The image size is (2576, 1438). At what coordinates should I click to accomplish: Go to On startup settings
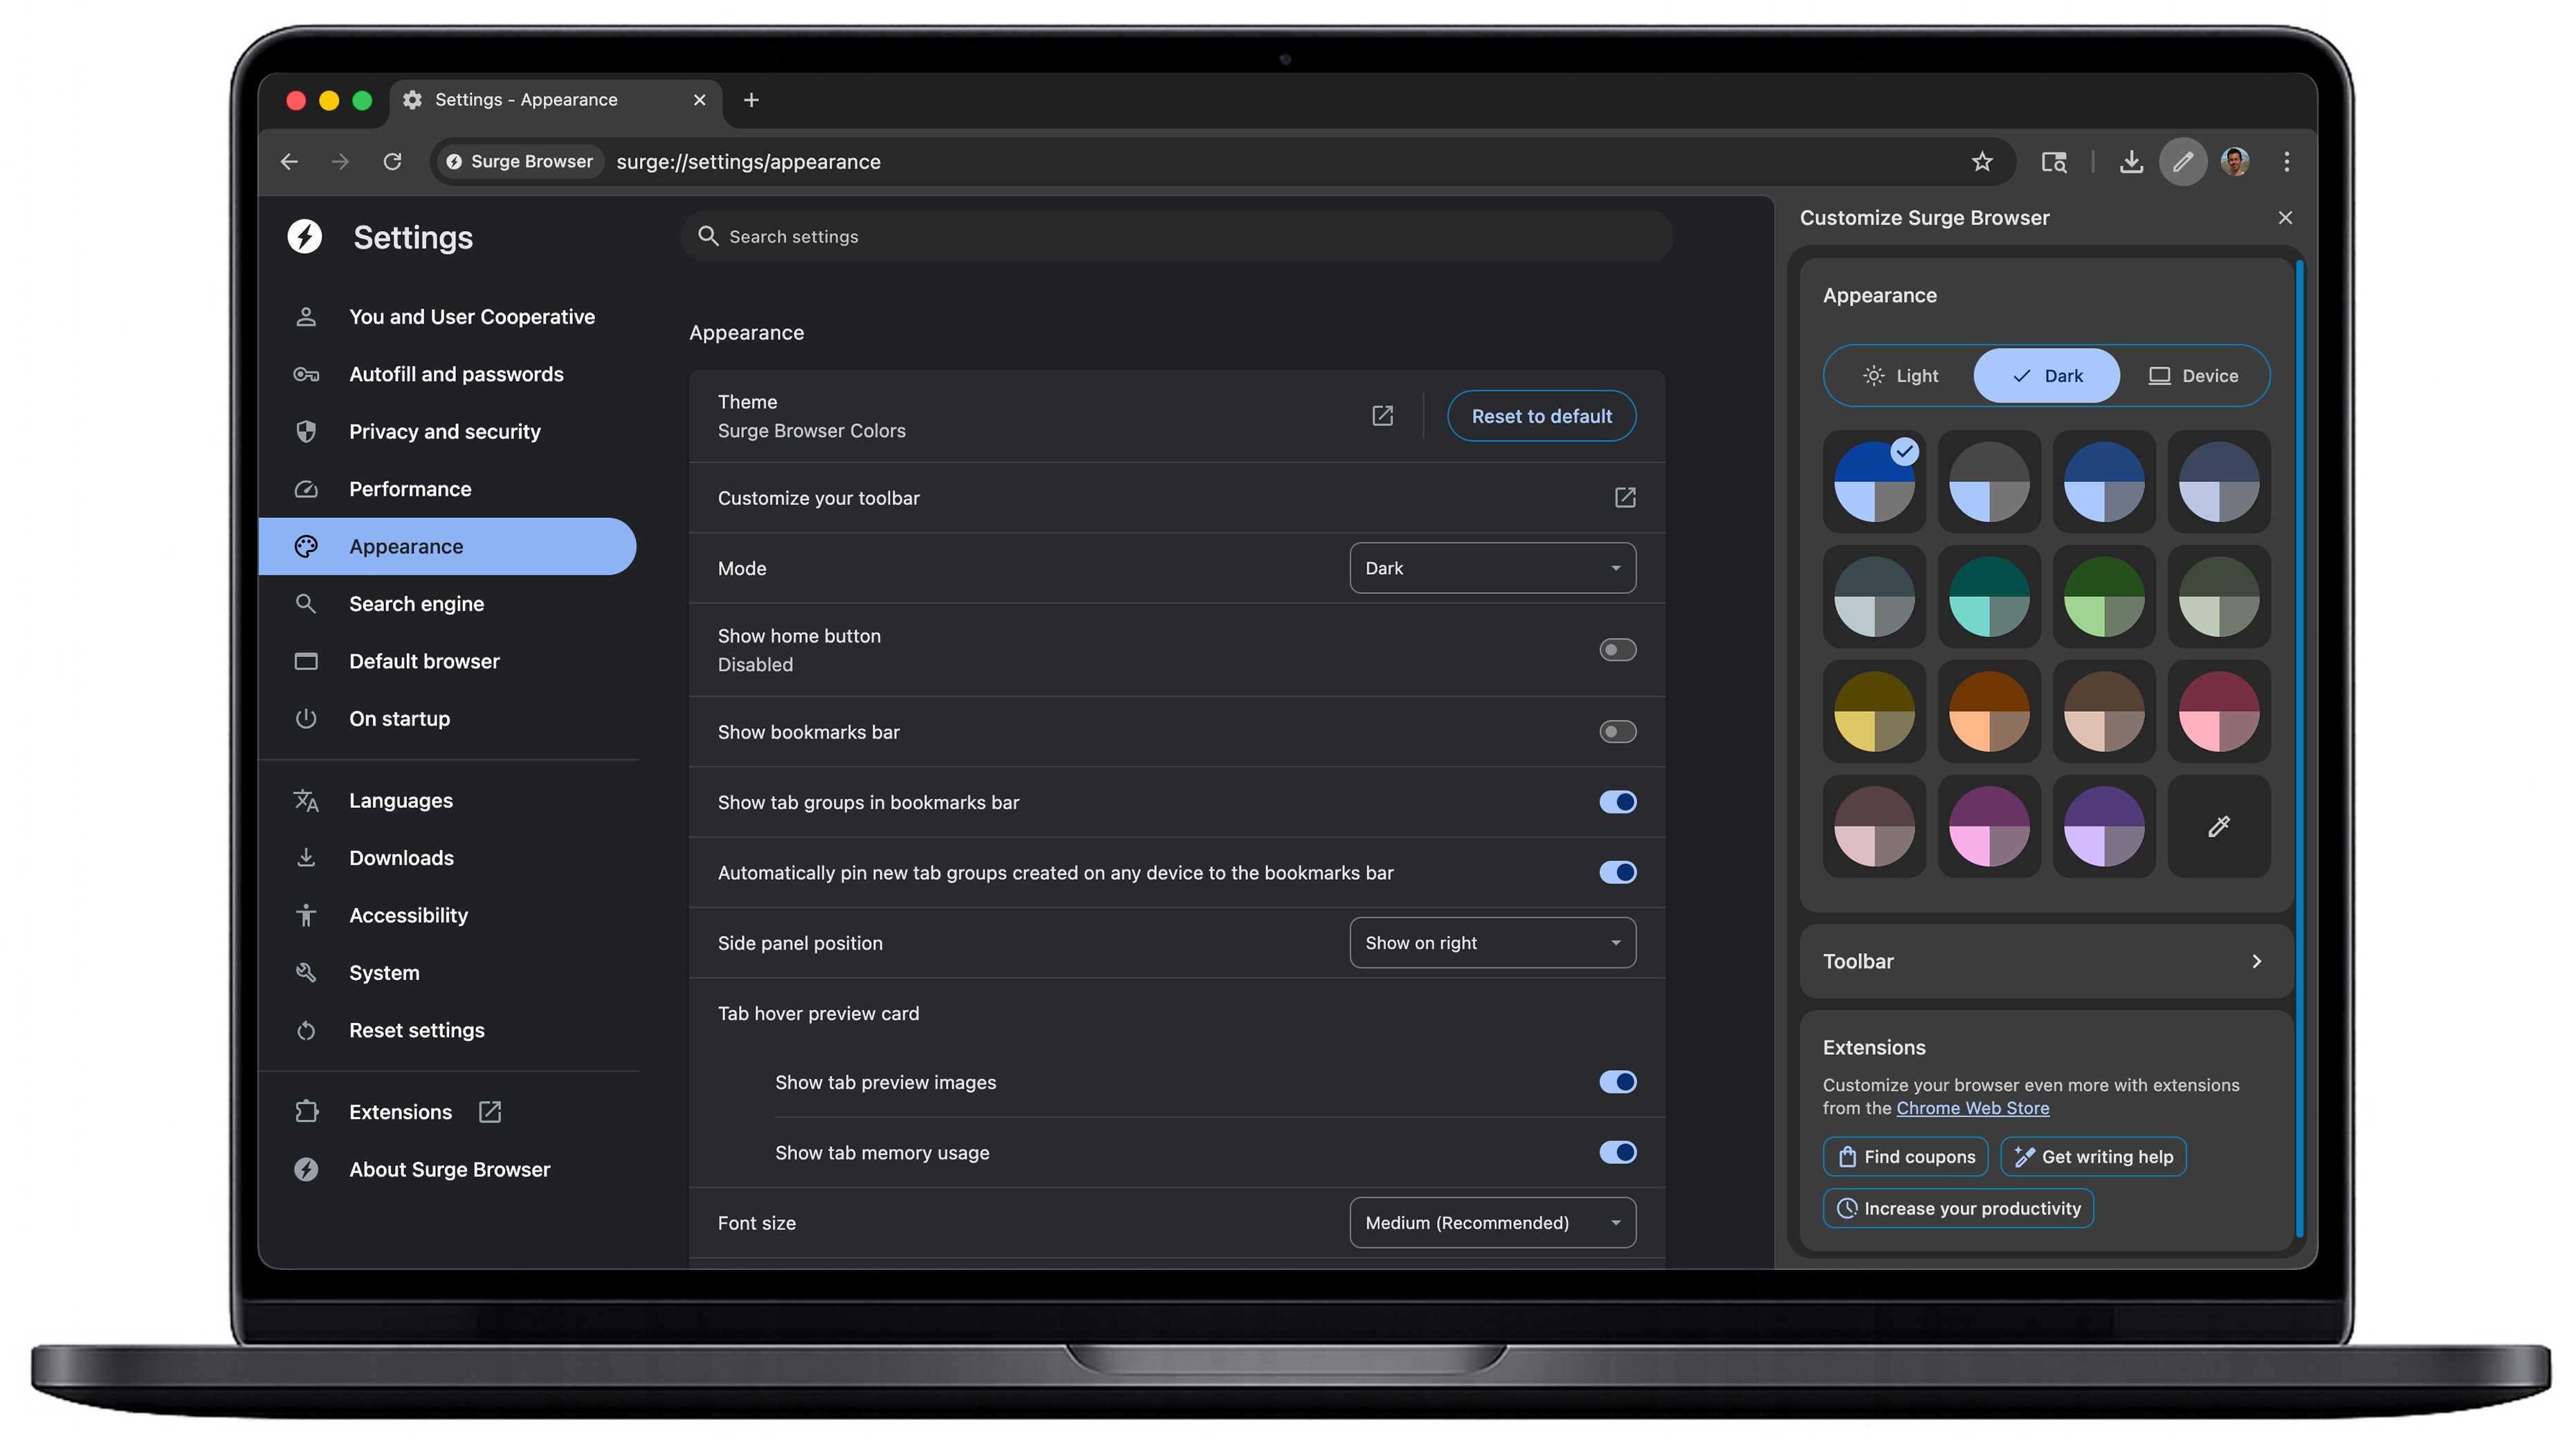[448, 718]
